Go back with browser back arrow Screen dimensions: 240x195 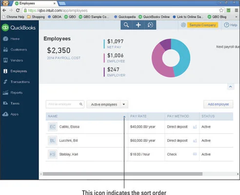pos(4,10)
